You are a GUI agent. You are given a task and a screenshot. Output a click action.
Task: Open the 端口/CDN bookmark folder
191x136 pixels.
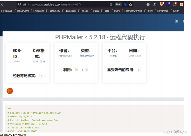click(22, 11)
